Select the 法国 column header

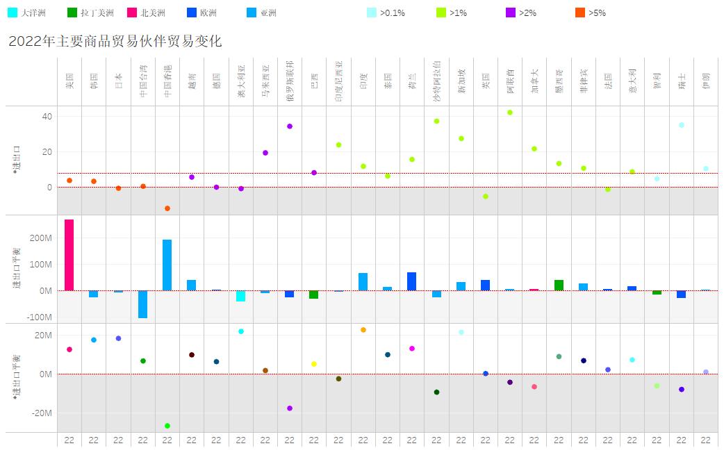click(x=608, y=81)
